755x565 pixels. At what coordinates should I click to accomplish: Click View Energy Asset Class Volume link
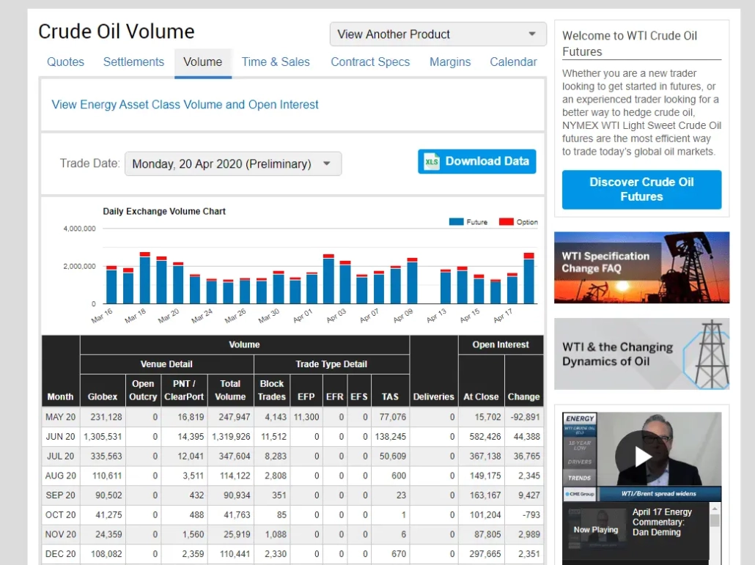coord(185,105)
